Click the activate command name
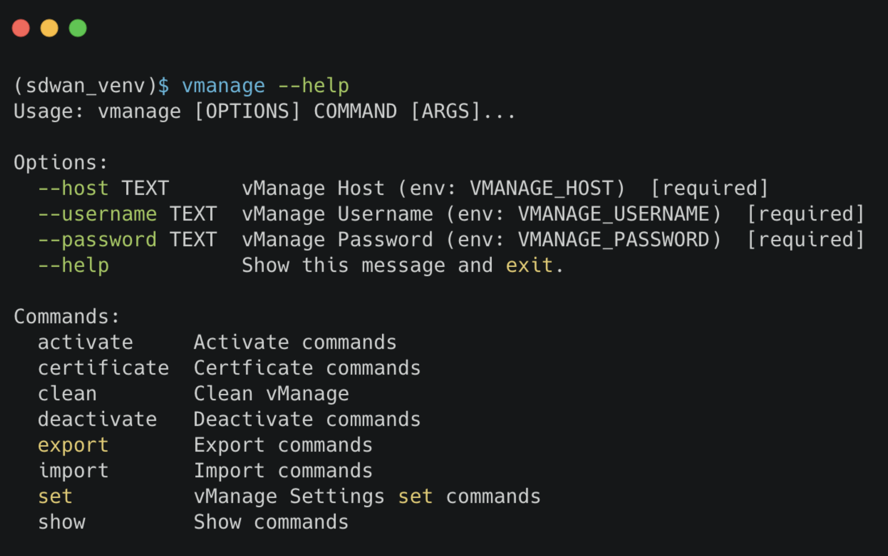 click(85, 342)
